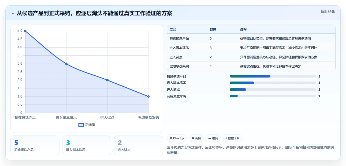The image size is (346, 166).
Task: Click the description starting 只保留能覆盖核心
Action: click(279, 57)
